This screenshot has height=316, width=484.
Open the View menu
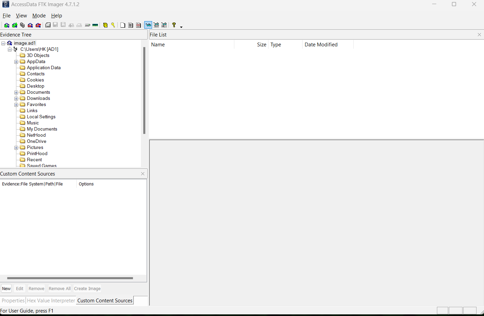coord(21,16)
